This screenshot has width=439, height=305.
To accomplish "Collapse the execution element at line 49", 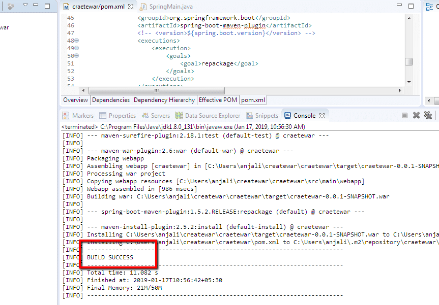I will [77, 48].
